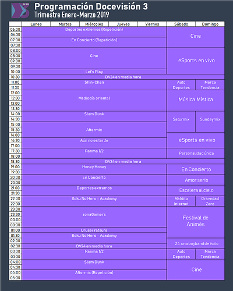Click the 17:30 Ranma 1/2 block
Viewport: 233px width, 291px height.
click(x=94, y=154)
